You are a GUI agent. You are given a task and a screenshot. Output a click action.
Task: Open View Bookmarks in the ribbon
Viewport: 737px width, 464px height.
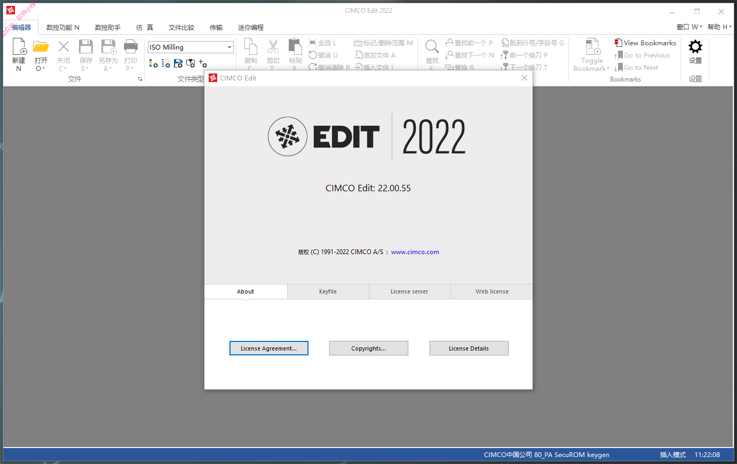click(645, 43)
